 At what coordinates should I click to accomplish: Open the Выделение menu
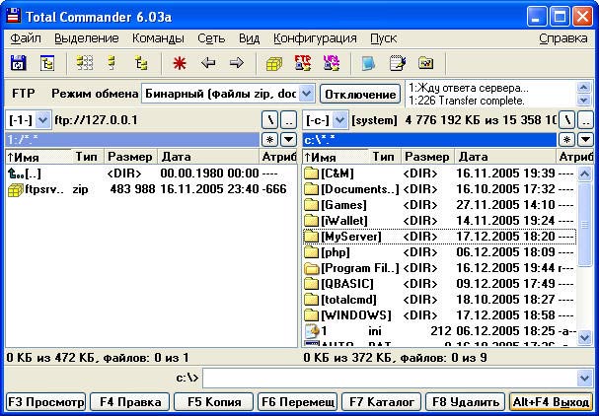click(86, 38)
